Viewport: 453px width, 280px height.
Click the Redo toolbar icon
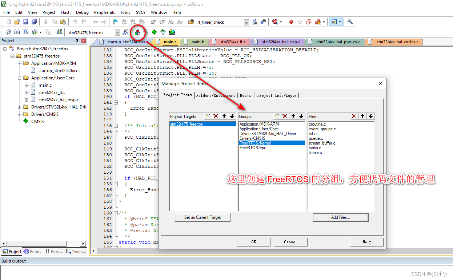click(84, 22)
